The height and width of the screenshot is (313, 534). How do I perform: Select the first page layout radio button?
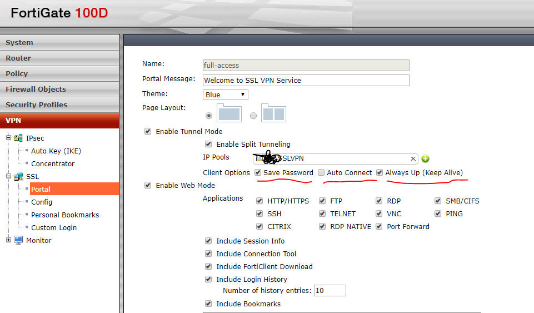[x=209, y=116]
